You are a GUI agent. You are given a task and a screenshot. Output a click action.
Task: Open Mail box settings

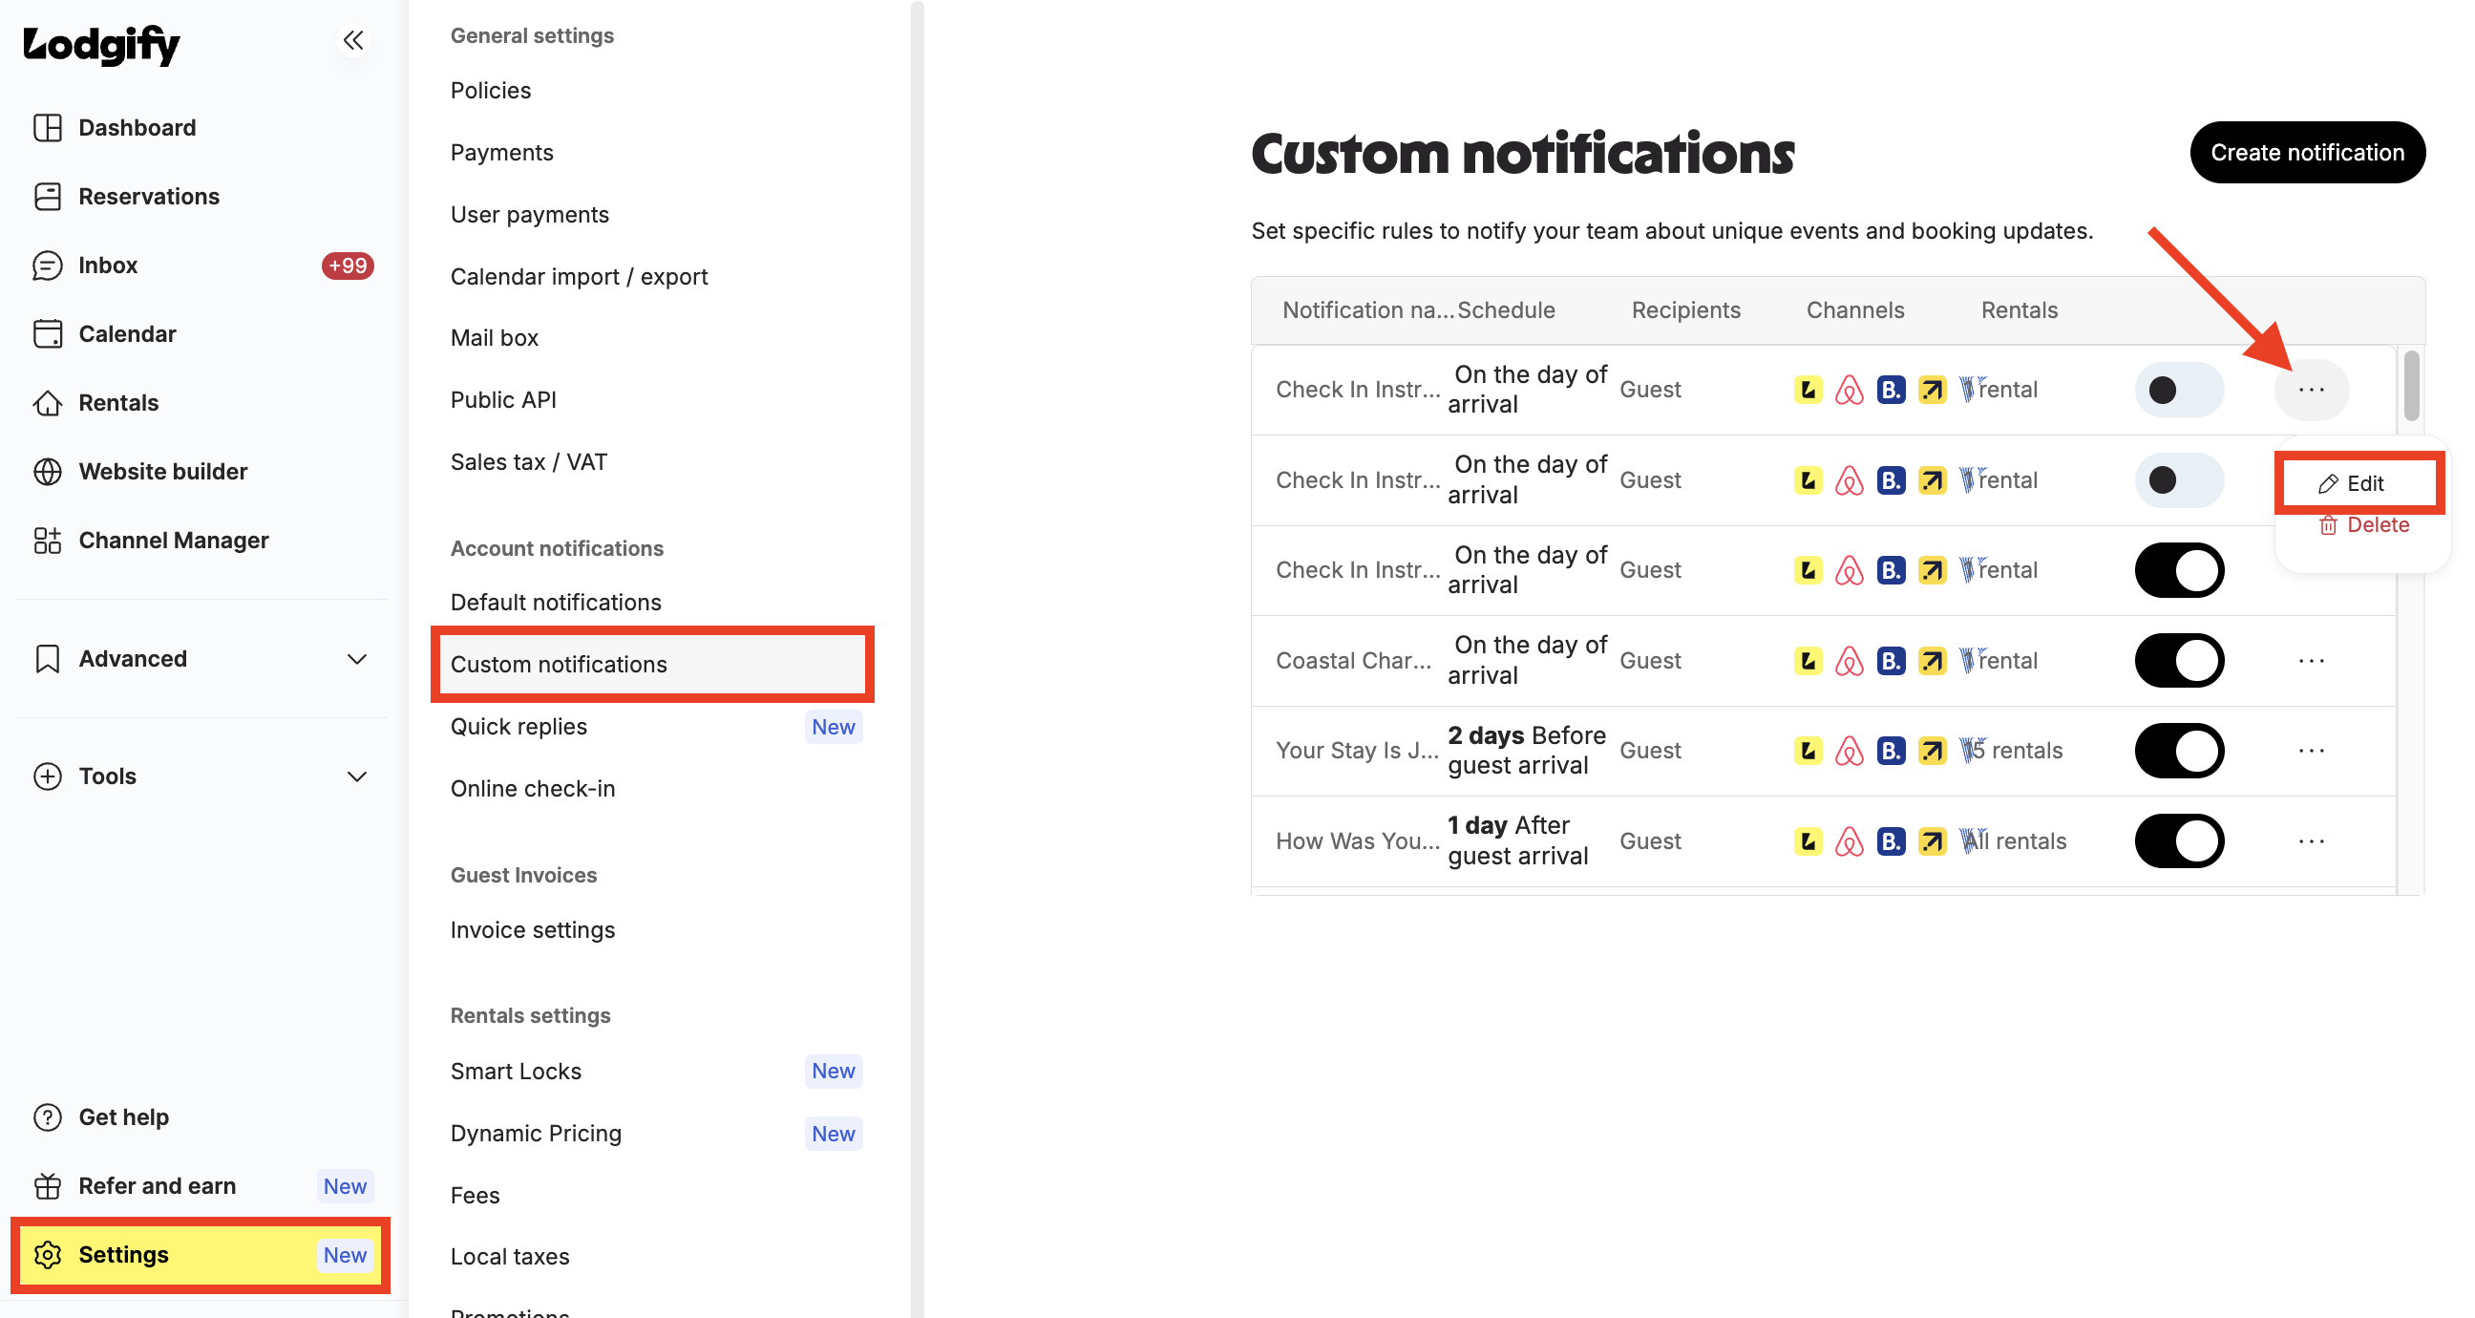pos(494,337)
